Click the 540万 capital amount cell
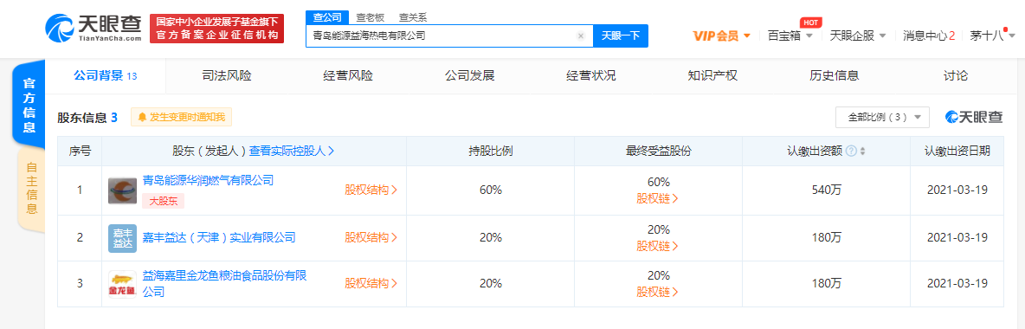Viewport: 1025px width, 329px height. tap(826, 190)
